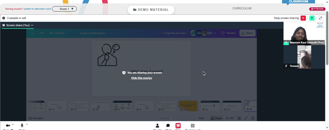Click the Grade 7-9 Math Demo title
Screen dimensions: 329x130
93,33
